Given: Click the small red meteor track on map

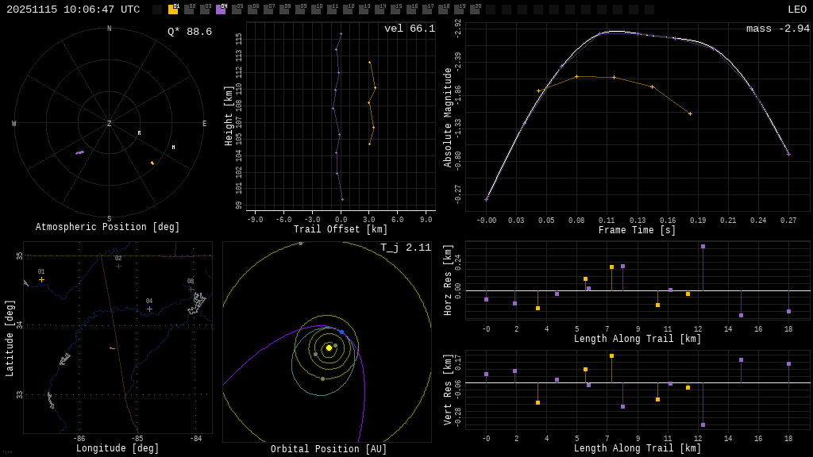Looking at the screenshot, I should click(x=112, y=348).
